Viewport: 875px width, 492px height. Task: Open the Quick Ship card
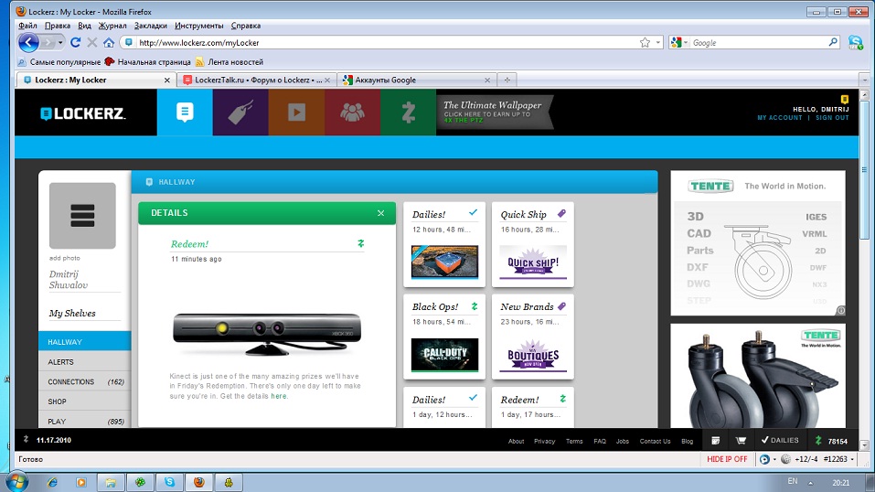click(533, 244)
